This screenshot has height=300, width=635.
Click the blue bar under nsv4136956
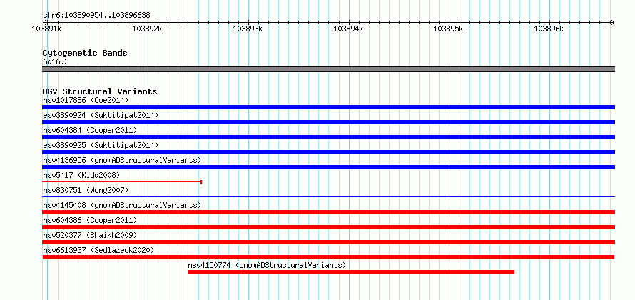328,167
